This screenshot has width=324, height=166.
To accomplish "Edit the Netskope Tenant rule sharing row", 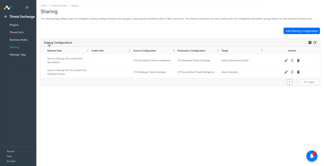I will tap(286, 72).
